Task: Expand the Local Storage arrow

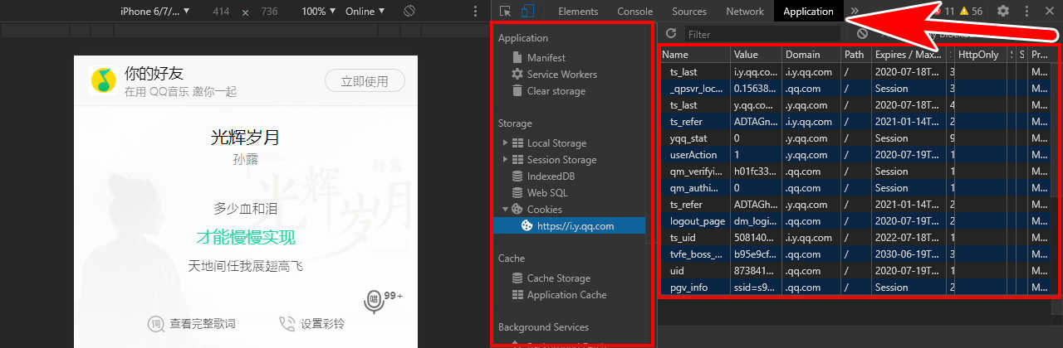Action: click(x=505, y=143)
